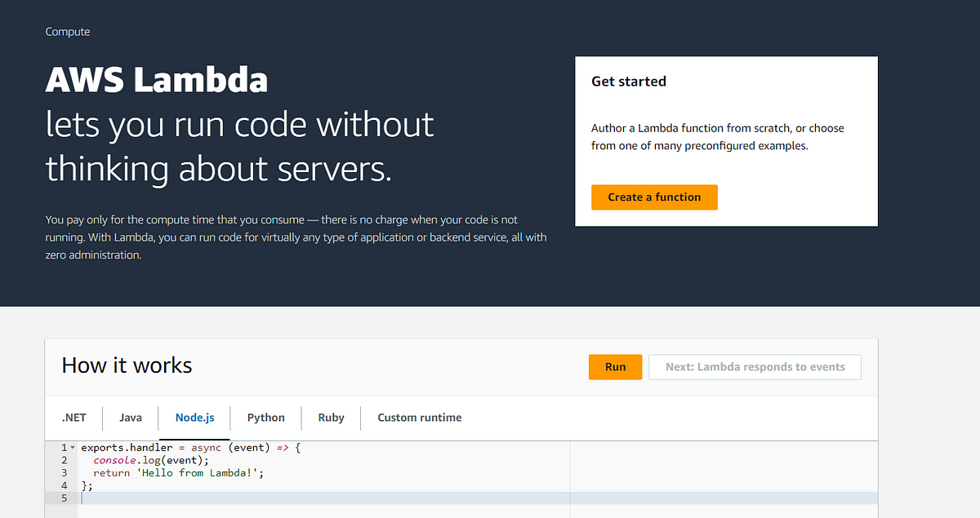Collapse the code fold arrow on line 1
980x518 pixels.
(x=72, y=448)
